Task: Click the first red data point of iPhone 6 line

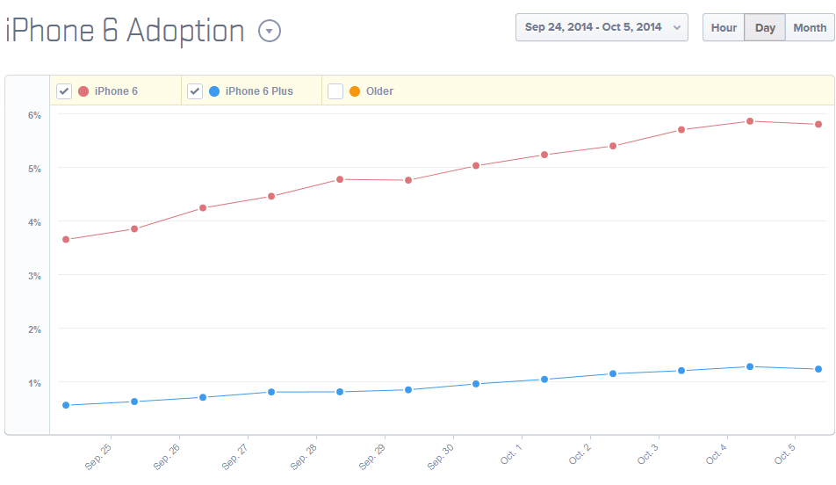Action: tap(66, 239)
